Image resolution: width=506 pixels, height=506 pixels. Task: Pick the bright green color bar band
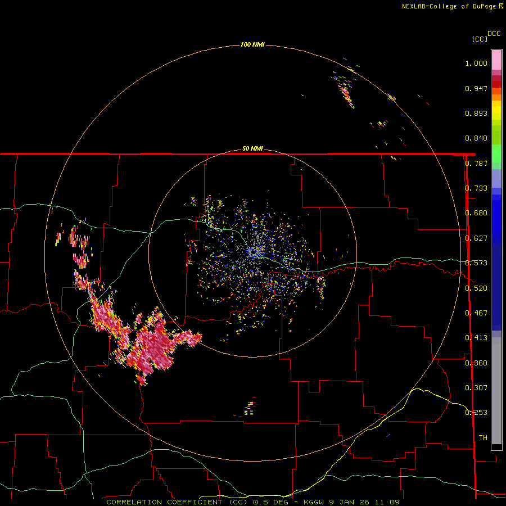click(496, 153)
